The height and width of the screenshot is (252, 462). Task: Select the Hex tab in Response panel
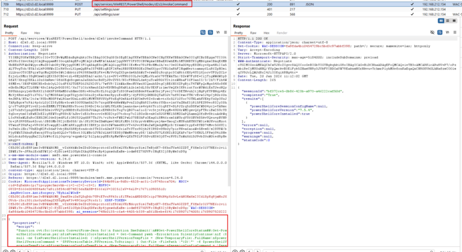click(x=266, y=33)
